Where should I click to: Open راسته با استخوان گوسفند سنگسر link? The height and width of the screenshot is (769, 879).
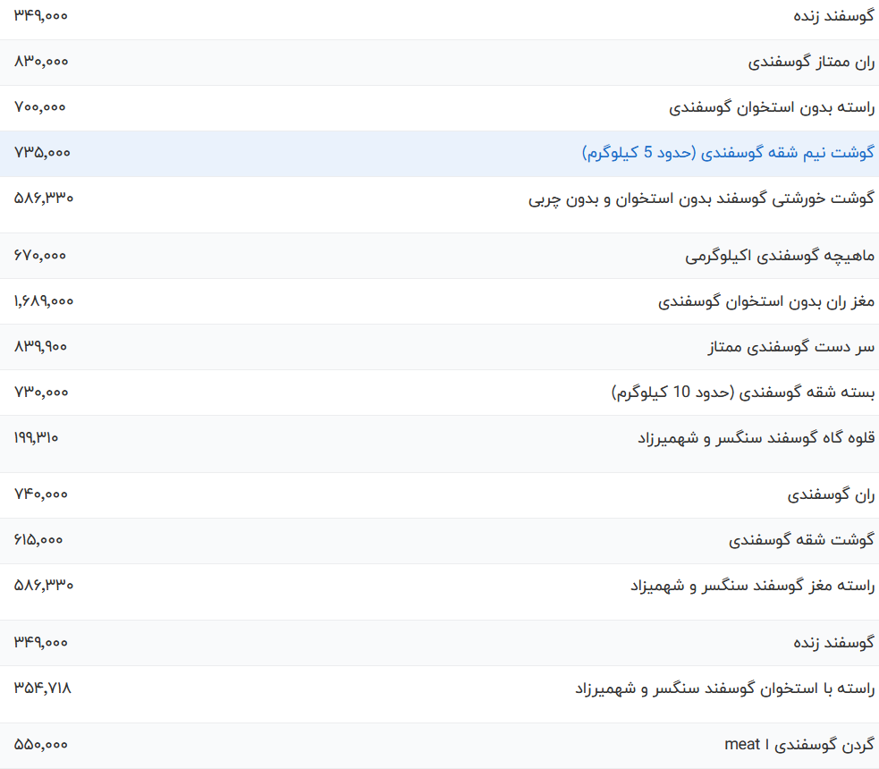click(x=724, y=689)
